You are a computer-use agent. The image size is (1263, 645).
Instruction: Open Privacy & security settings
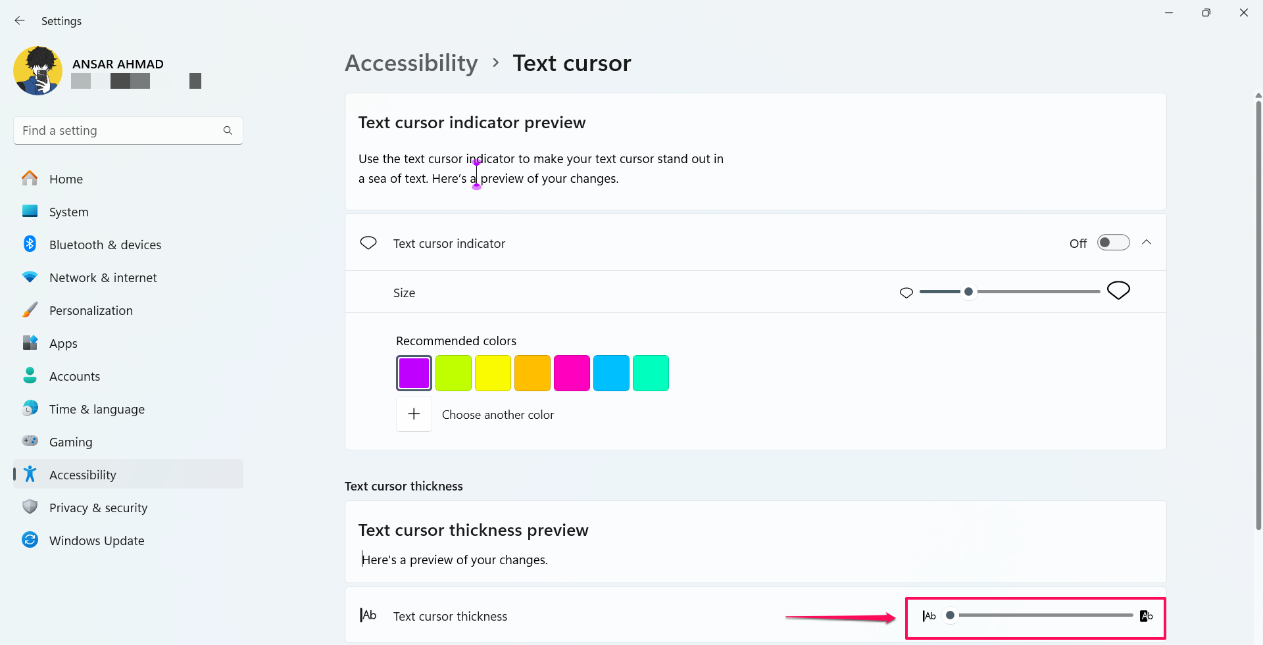coord(128,508)
